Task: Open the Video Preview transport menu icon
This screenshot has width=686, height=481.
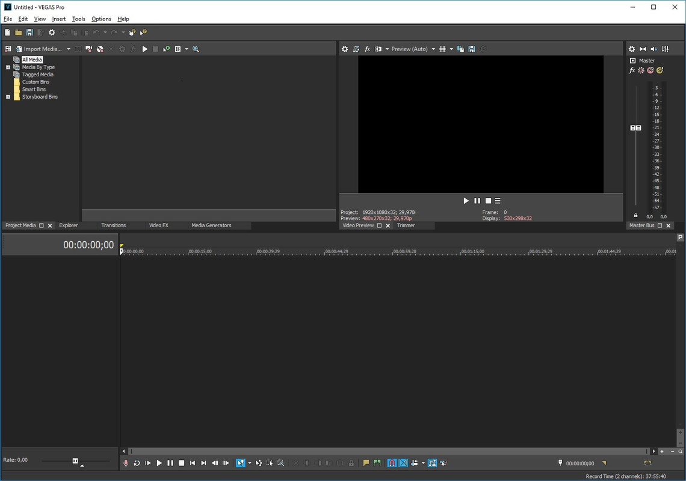Action: pos(498,201)
